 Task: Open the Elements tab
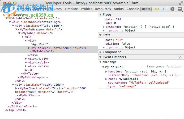pyautogui.click(x=24, y=9)
